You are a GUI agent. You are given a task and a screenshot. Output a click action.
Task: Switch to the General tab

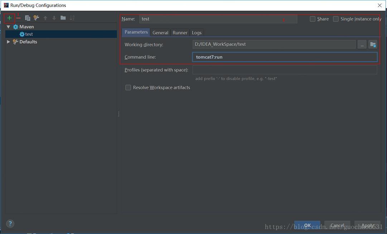coord(160,33)
